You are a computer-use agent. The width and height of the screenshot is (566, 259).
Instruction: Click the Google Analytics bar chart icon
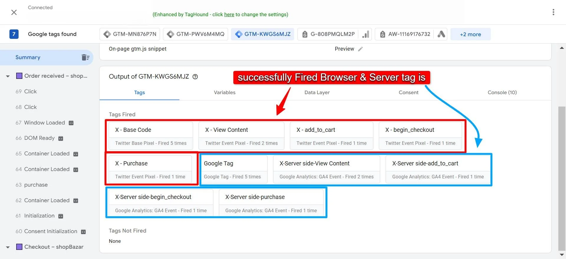pyautogui.click(x=366, y=34)
